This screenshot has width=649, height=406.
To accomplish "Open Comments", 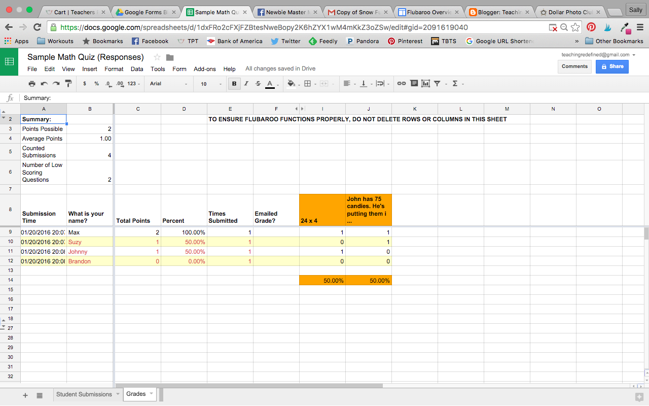I will (x=574, y=66).
